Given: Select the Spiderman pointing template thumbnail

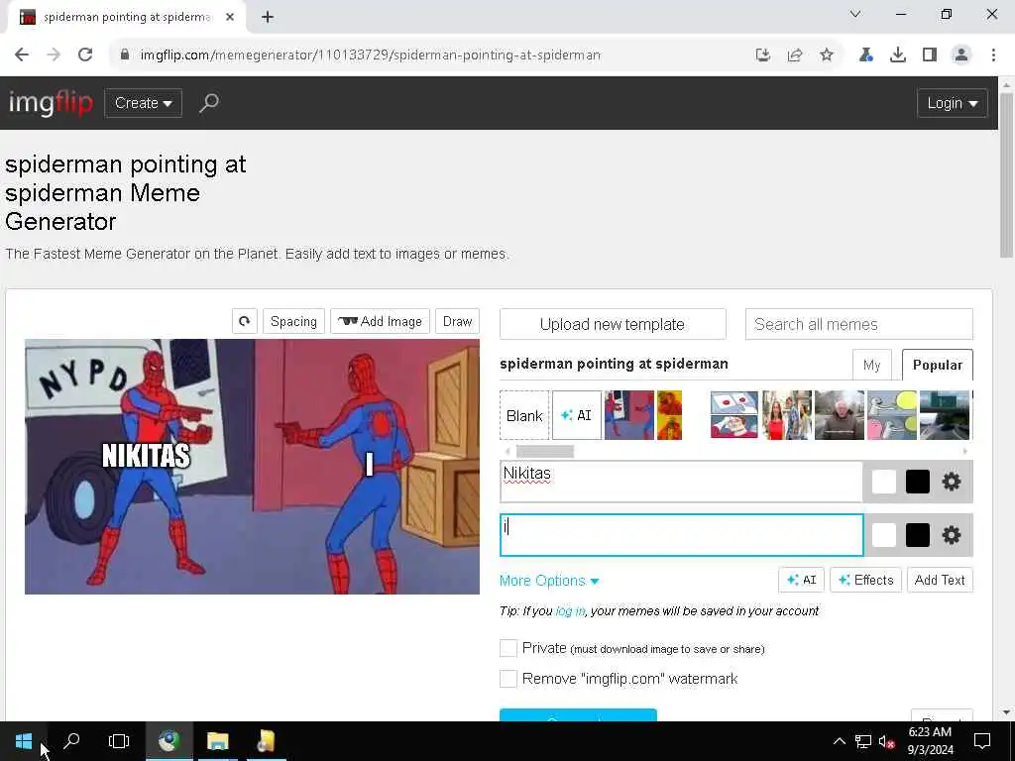Looking at the screenshot, I should pyautogui.click(x=629, y=415).
